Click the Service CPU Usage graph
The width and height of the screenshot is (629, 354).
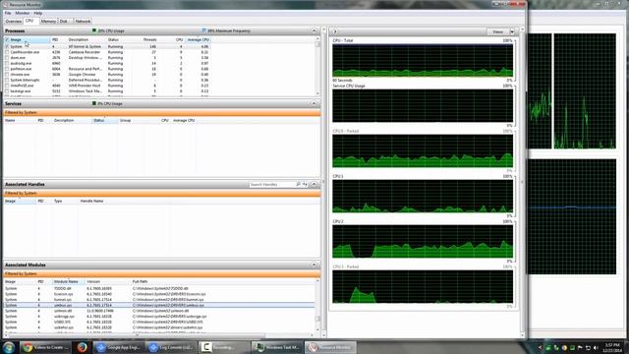tap(423, 105)
